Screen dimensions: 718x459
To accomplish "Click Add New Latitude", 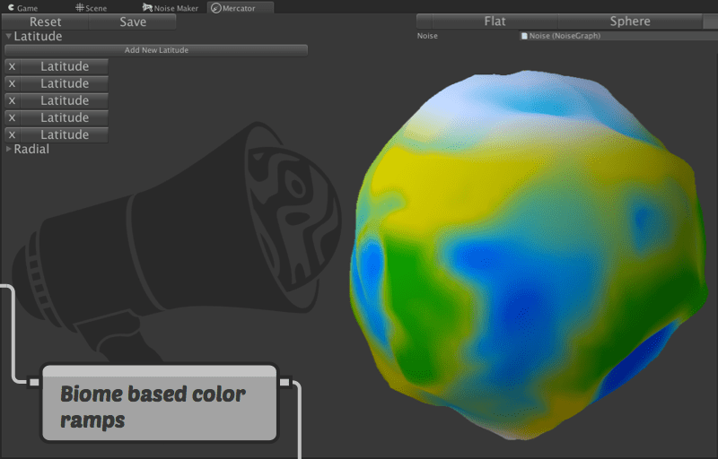I will pos(156,50).
